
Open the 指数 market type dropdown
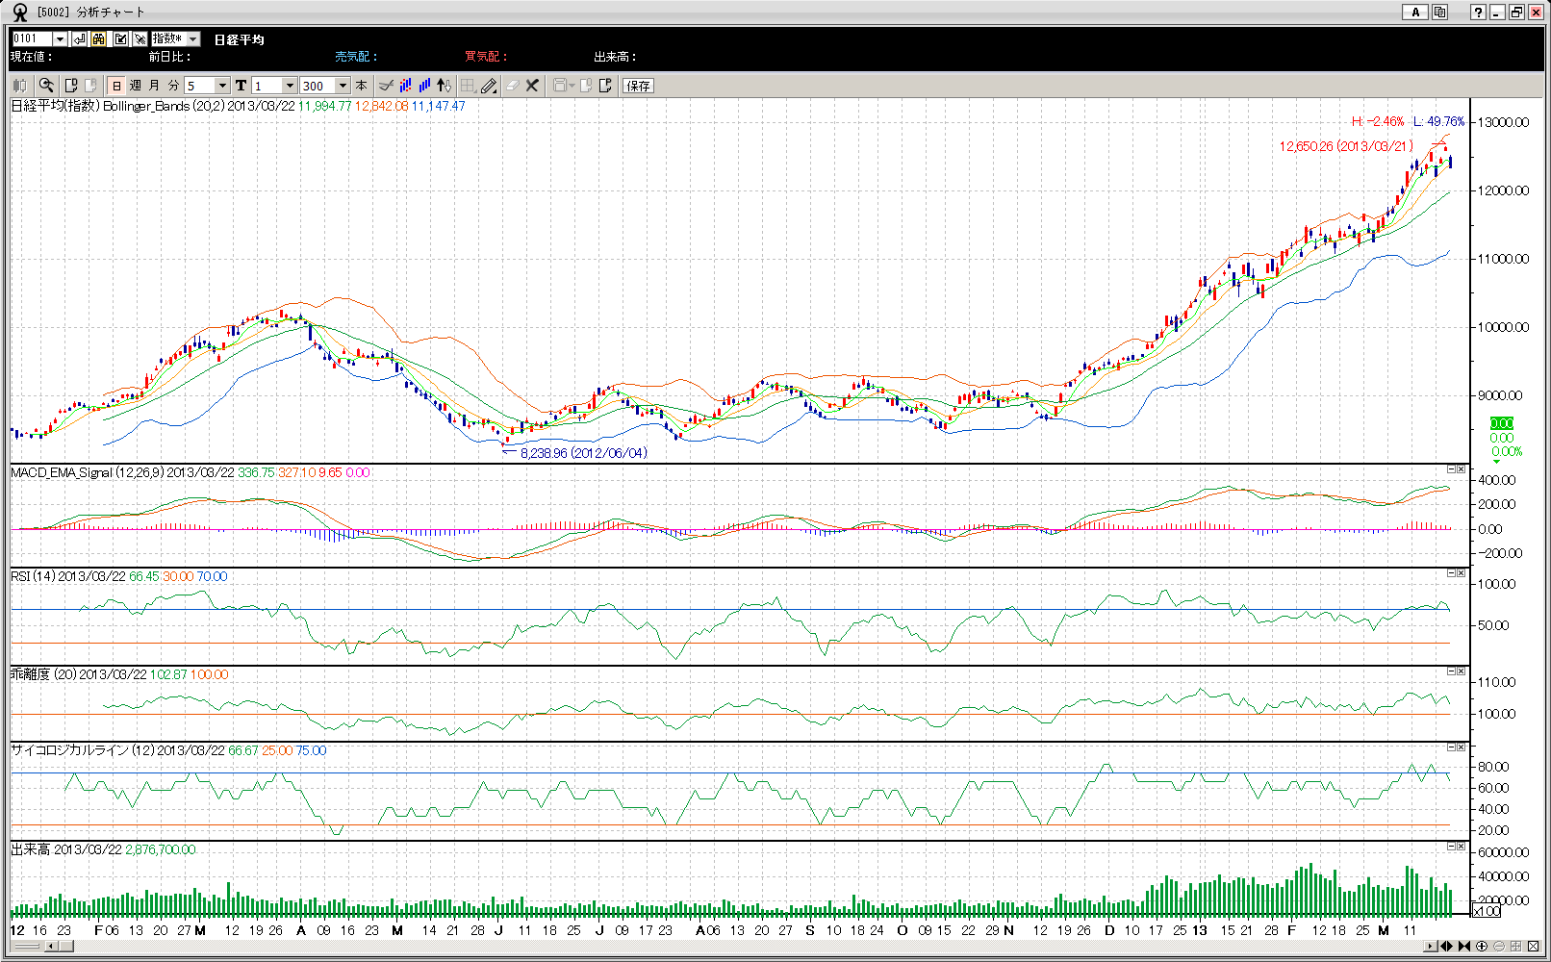(192, 38)
